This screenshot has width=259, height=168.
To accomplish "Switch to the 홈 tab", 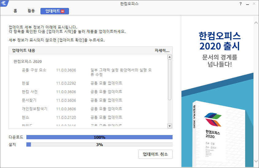I will (15, 11).
